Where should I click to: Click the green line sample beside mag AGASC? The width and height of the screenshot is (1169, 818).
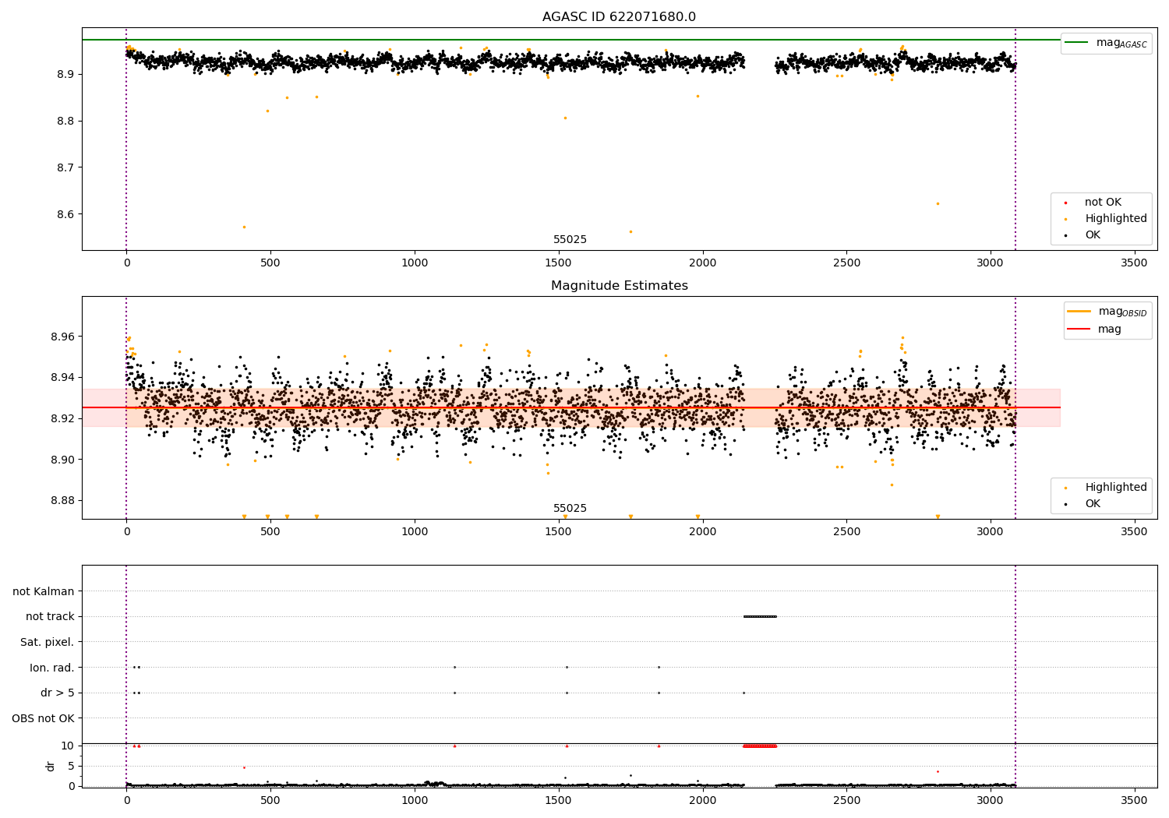[x=1077, y=43]
